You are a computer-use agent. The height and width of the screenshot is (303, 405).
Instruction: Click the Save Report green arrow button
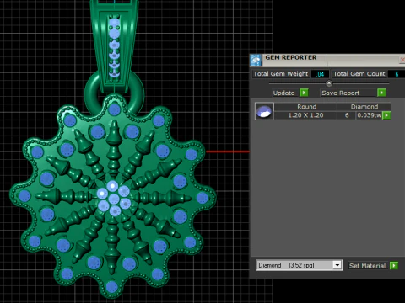381,93
